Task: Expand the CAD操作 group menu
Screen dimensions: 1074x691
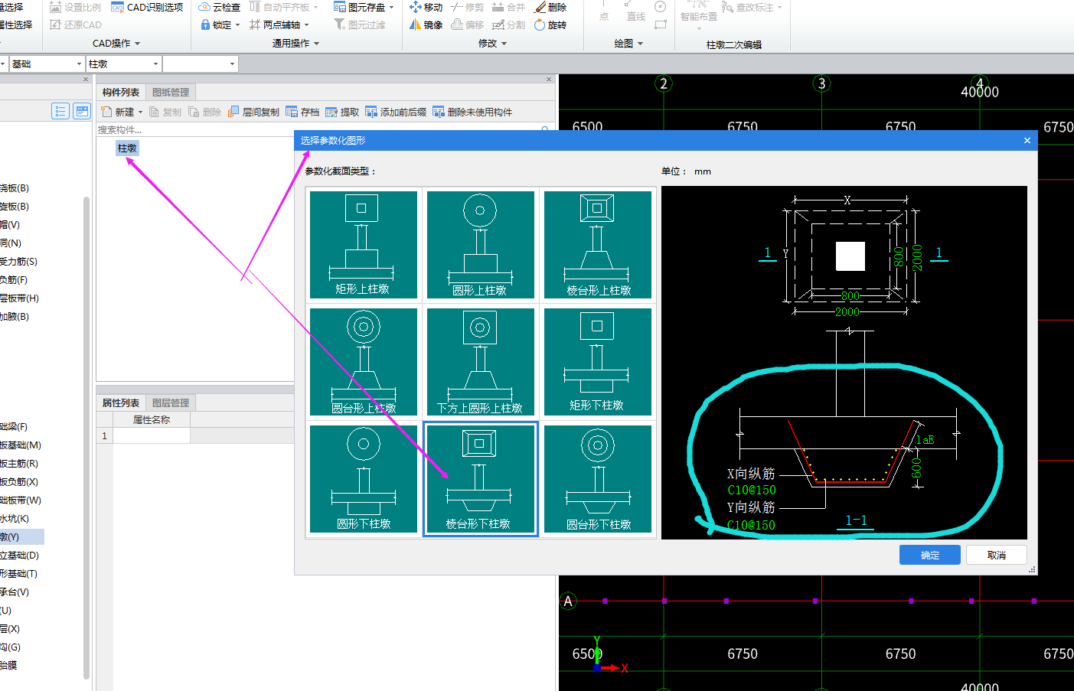Action: [116, 44]
